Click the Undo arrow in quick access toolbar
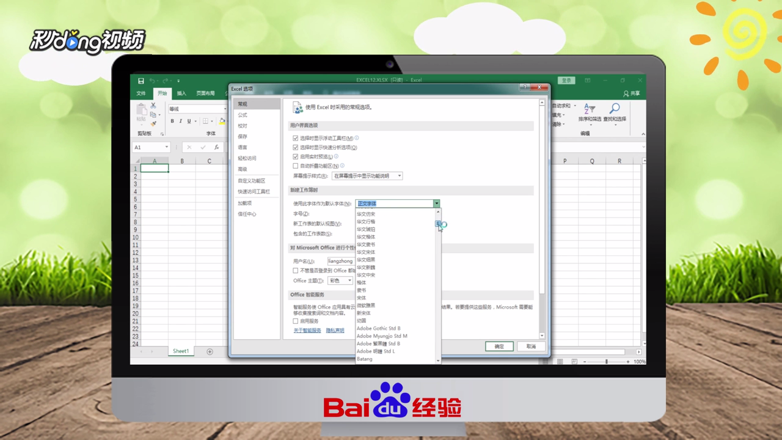The image size is (782, 440). (152, 81)
